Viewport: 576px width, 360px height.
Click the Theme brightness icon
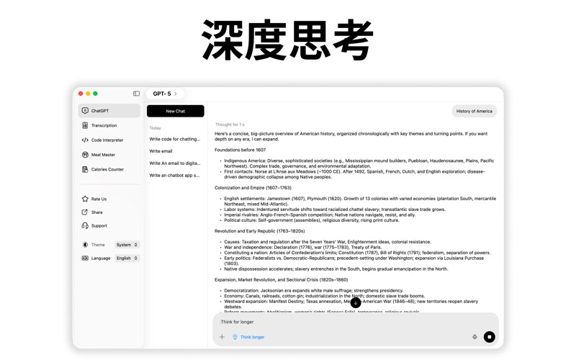[x=85, y=245]
